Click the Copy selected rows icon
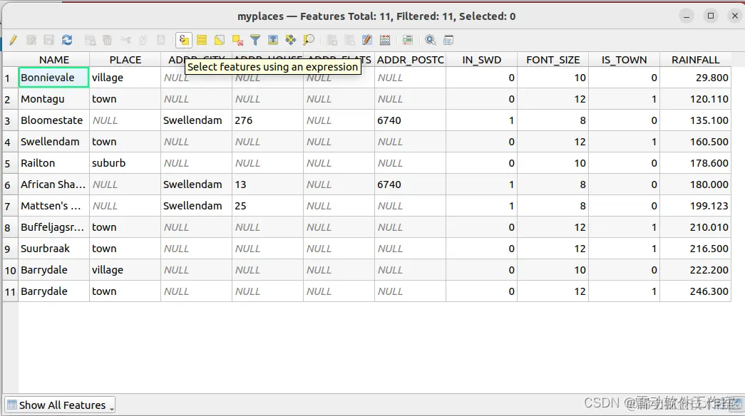The height and width of the screenshot is (416, 745). pos(143,41)
